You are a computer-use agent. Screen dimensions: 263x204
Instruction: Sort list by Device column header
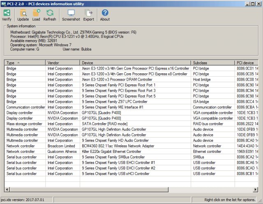tap(135, 63)
